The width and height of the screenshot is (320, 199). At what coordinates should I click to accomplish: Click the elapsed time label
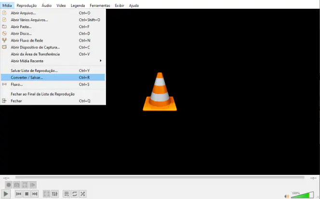6,178
